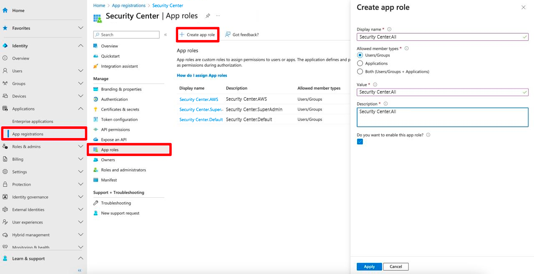
Task: Open Certificates & secrets menu item
Action: [x=120, y=109]
